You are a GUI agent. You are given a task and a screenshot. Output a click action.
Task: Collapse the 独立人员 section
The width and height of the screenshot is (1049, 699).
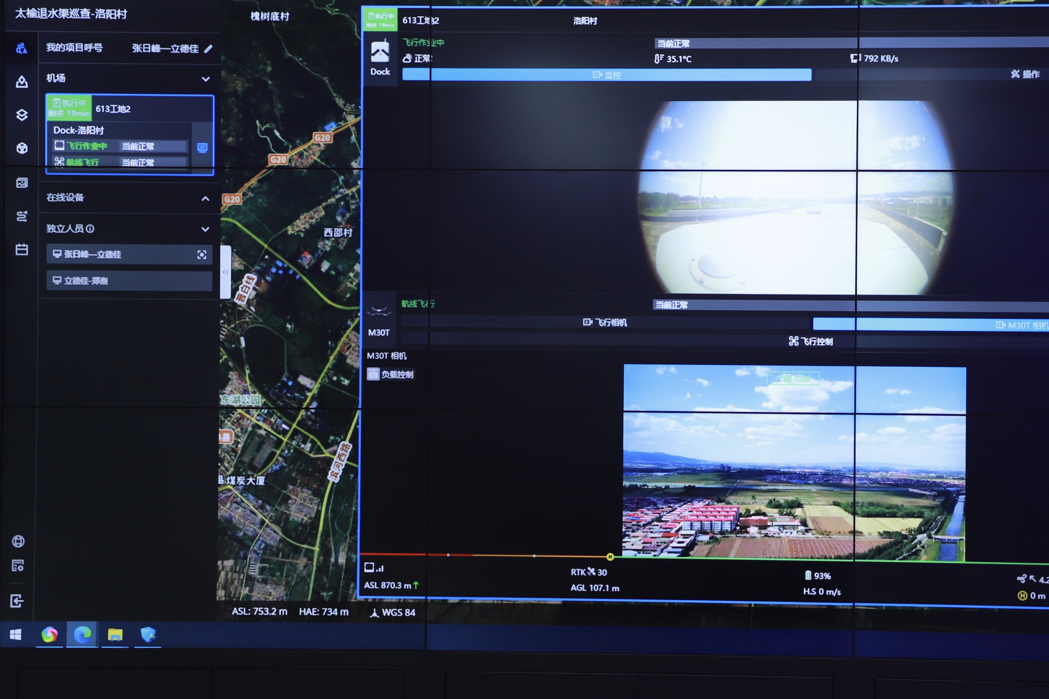click(205, 229)
